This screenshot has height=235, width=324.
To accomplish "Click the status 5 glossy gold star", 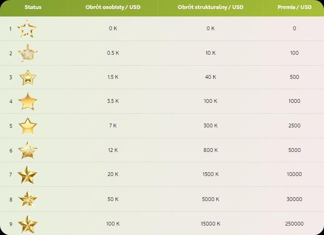I will coord(28,126).
